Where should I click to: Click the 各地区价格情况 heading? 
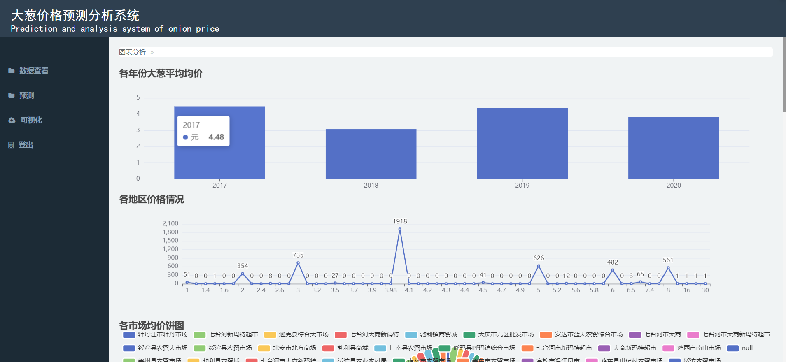click(152, 199)
